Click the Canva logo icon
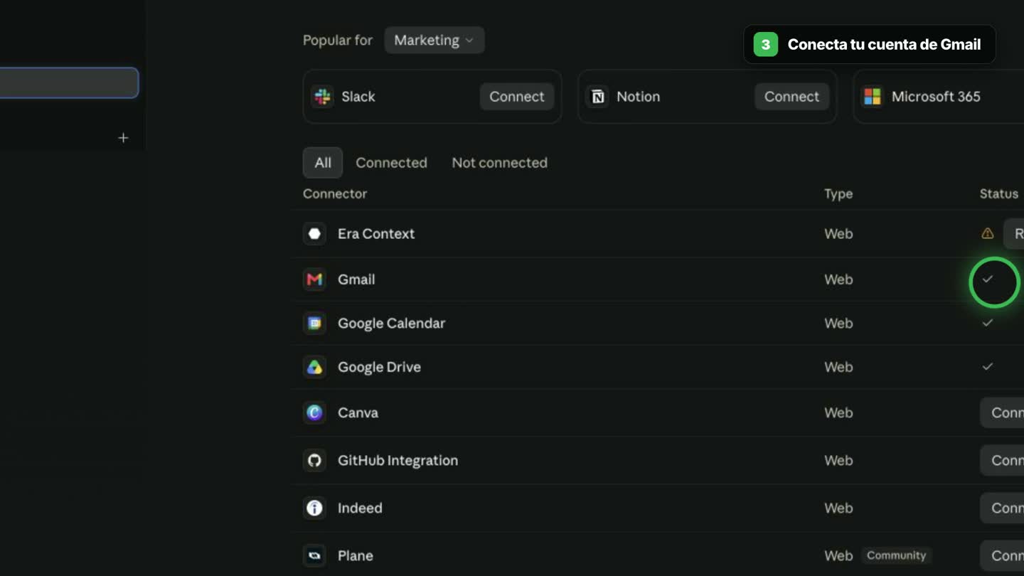 314,412
